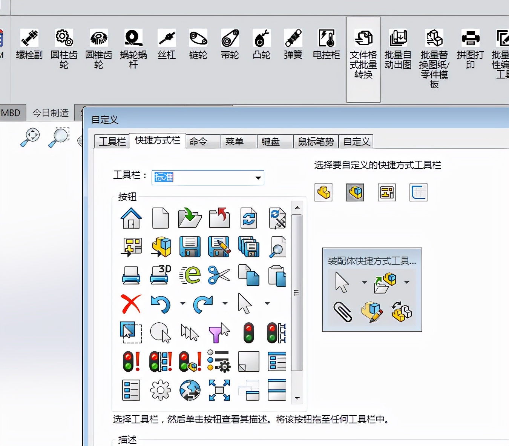Open the 鼠标笔势 tab

pos(316,141)
